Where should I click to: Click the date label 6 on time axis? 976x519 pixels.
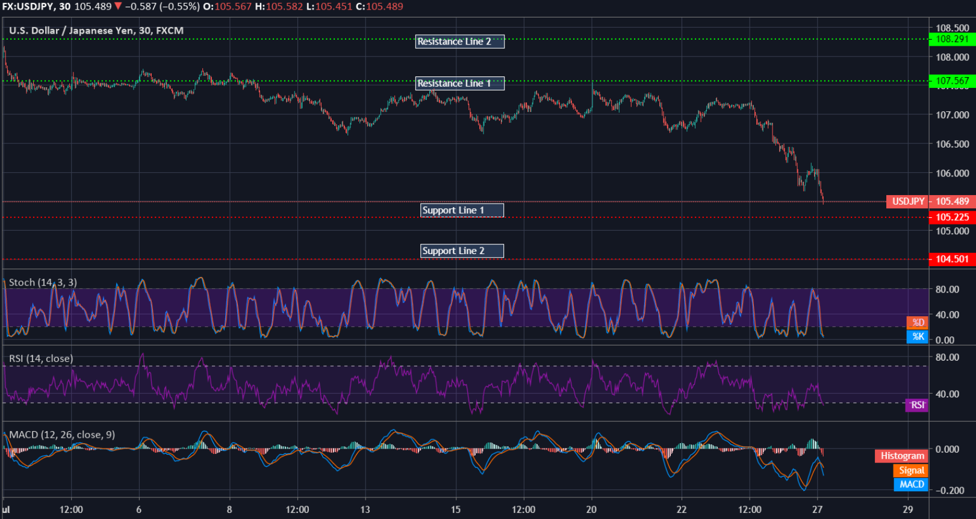coord(139,509)
